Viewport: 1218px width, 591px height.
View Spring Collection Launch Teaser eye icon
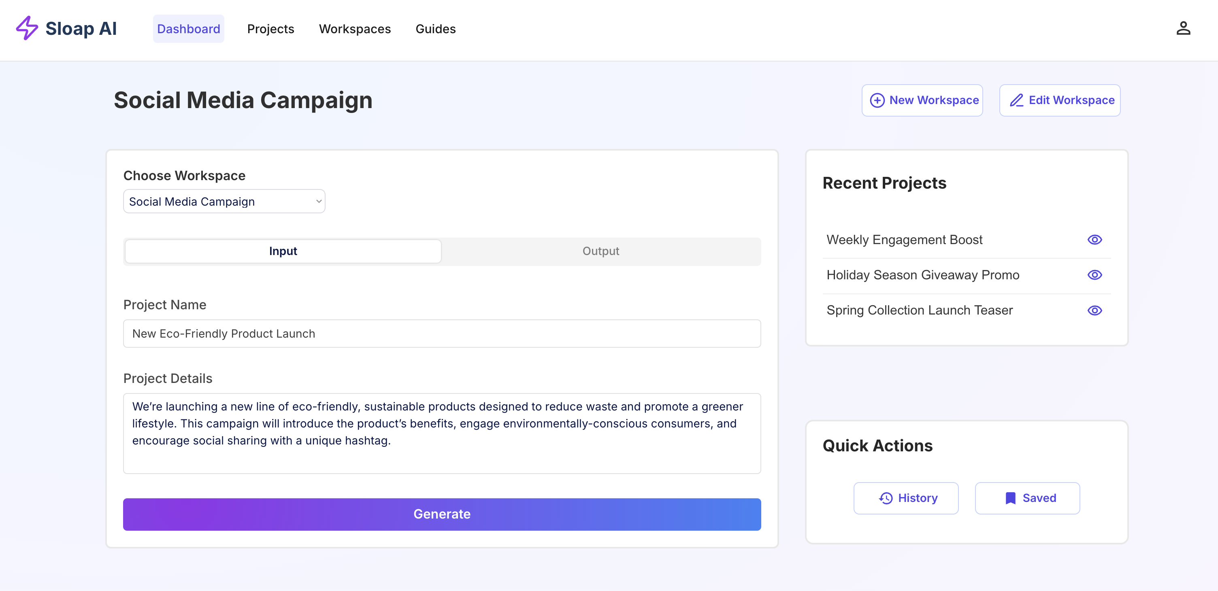point(1094,310)
